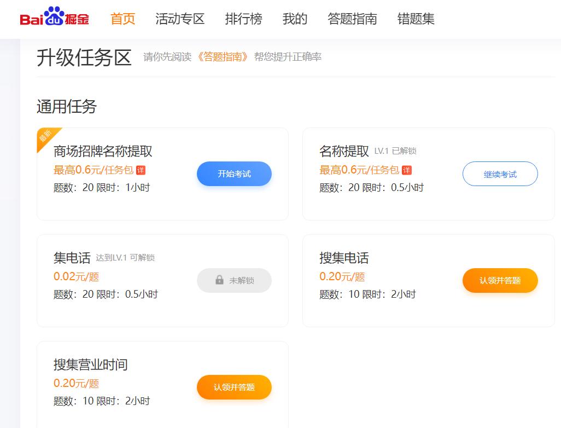This screenshot has height=428, width=561.
Task: Click the 搜集电话 task card title
Action: 344,257
